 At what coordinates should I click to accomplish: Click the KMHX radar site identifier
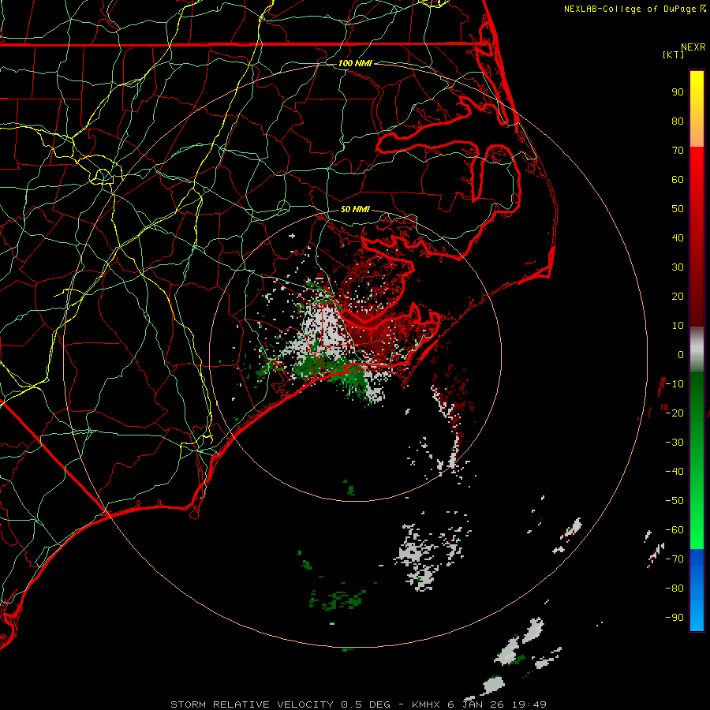point(426,704)
